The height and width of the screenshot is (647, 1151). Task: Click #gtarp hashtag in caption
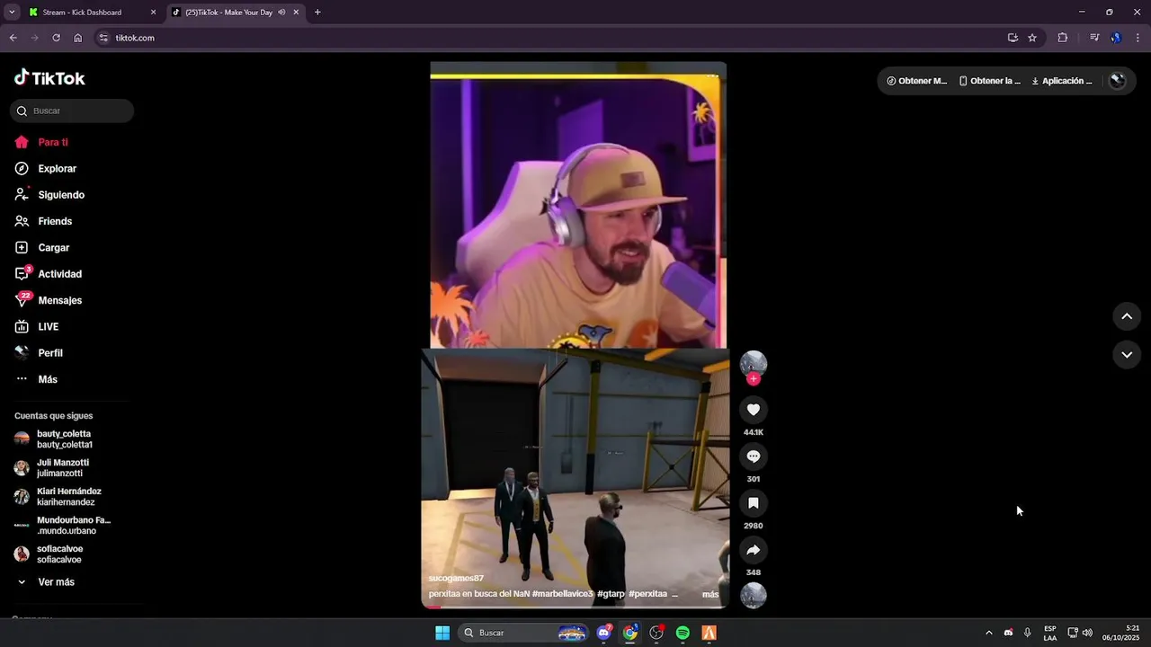pos(611,594)
